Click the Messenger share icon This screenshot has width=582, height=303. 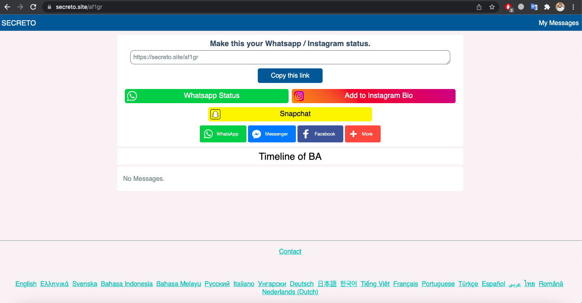[x=257, y=134]
